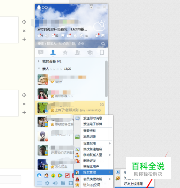Screen dimensions: 180x188
Task: Click contact avatar with status 还是我们这狗日
Action: (x=43, y=150)
